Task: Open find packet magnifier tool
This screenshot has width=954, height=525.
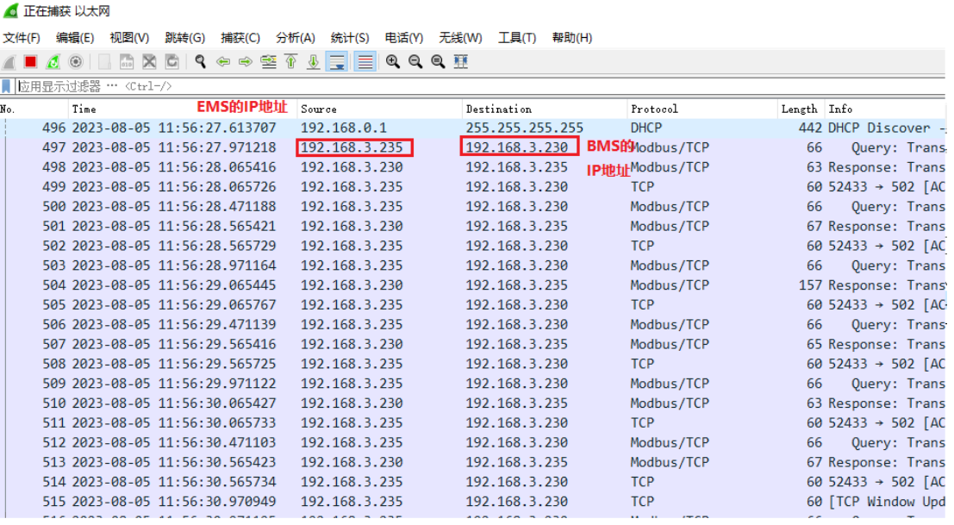Action: pyautogui.click(x=200, y=61)
